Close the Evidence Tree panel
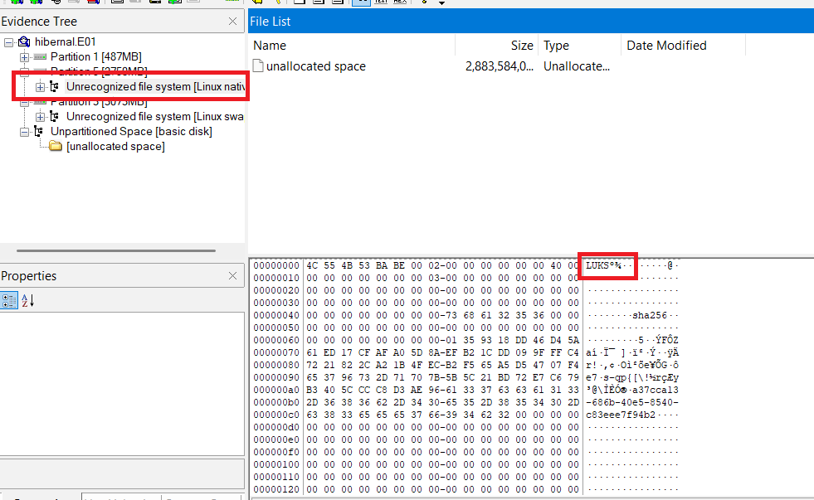This screenshot has width=814, height=500. coord(232,22)
